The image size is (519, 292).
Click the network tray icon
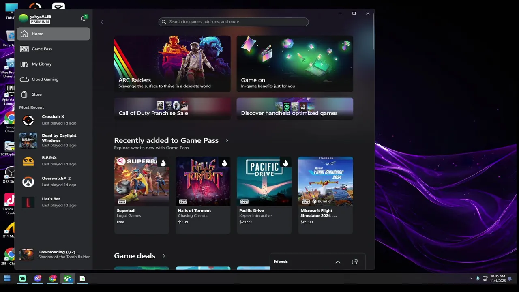pos(485,279)
